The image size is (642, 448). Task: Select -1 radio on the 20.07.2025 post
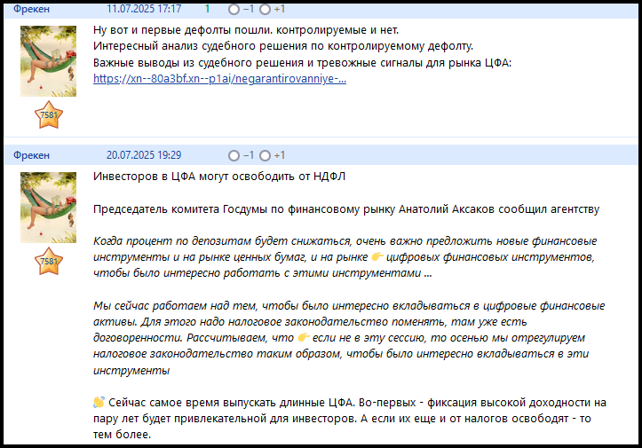click(234, 155)
